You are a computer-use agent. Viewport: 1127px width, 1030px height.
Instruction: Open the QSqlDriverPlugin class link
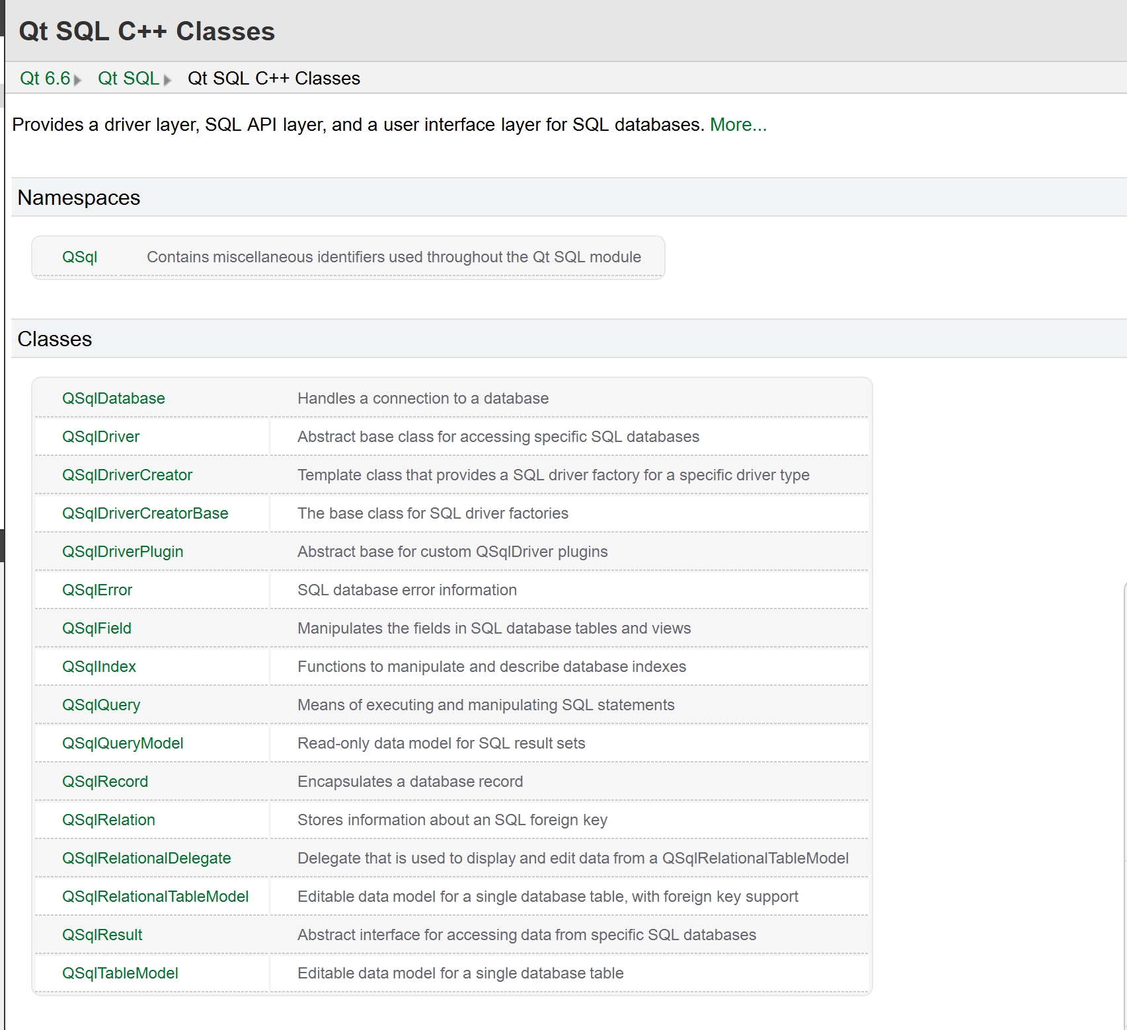click(x=123, y=552)
